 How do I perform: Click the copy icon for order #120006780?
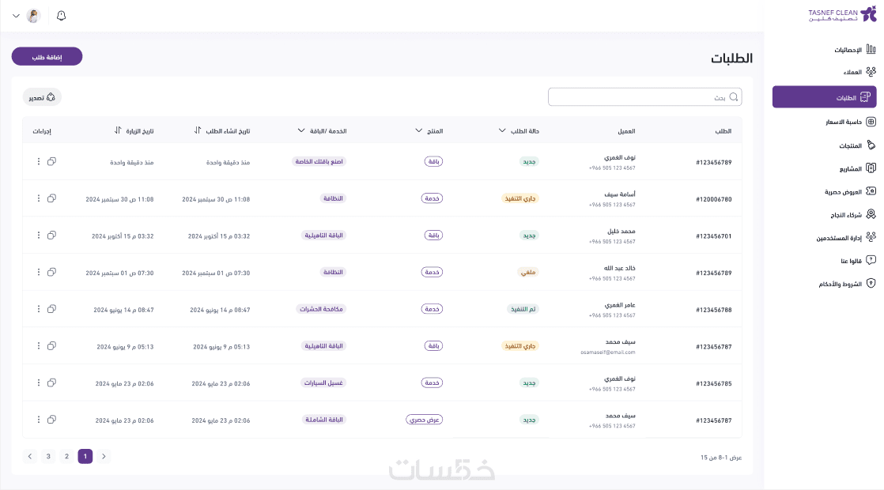[x=51, y=198]
